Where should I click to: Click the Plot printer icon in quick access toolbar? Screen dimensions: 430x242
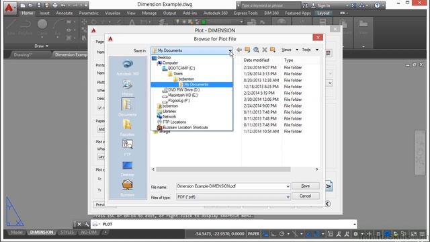pos(55,5)
